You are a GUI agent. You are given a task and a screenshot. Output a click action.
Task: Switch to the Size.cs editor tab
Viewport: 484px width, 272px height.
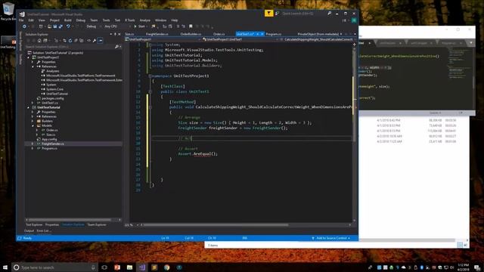[x=129, y=34]
